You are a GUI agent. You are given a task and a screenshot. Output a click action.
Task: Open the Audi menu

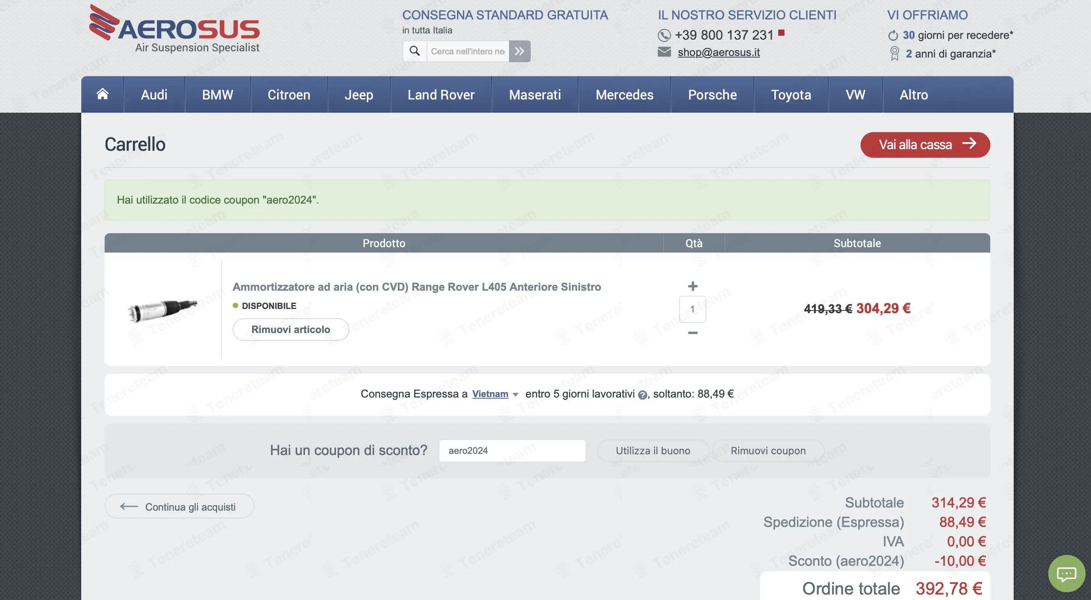coord(154,94)
